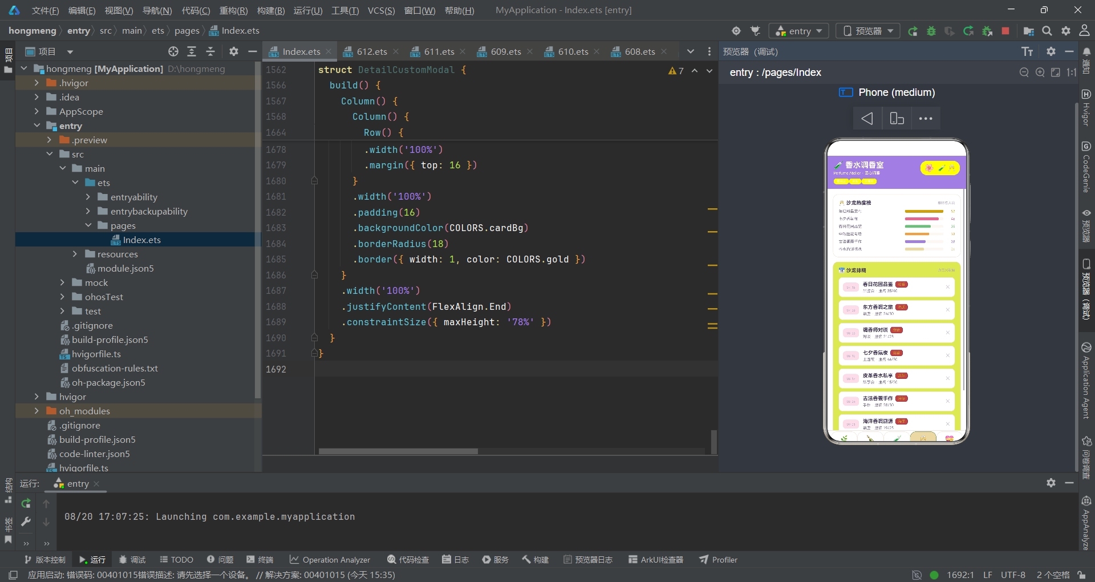The image size is (1095, 582).
Task: Collapse the pages folder
Action: (88, 225)
